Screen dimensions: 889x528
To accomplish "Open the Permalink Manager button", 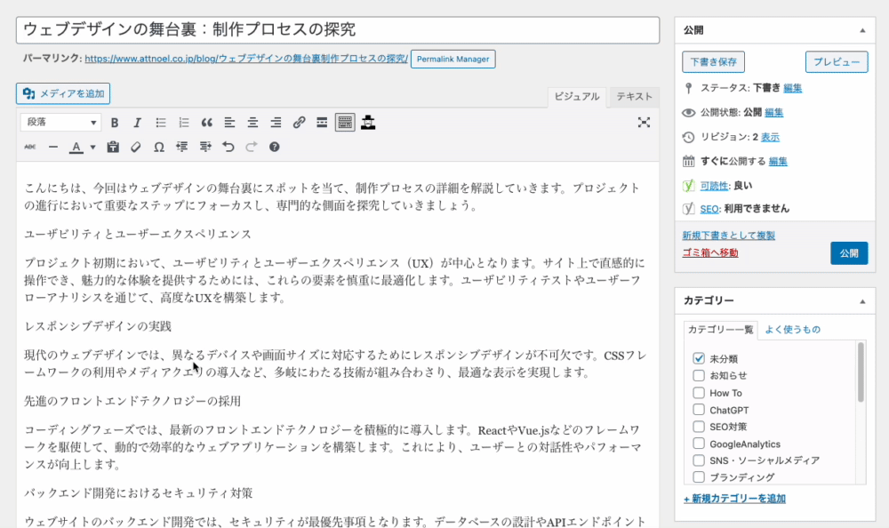I will pos(453,59).
